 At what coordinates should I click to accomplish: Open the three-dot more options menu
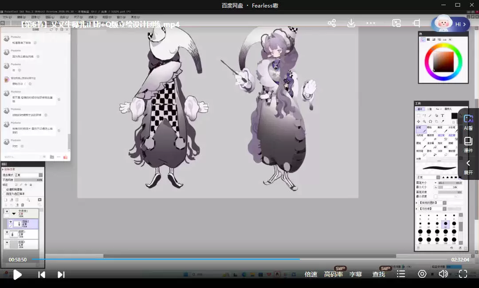tap(371, 23)
